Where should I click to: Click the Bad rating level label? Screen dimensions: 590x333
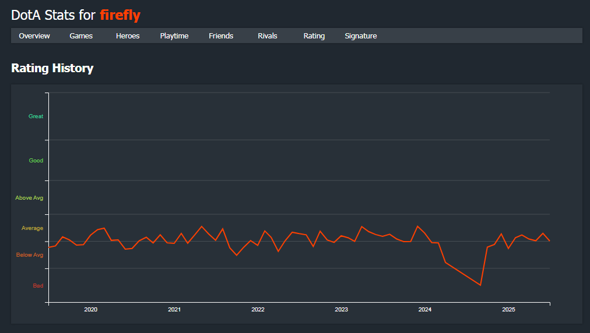tap(38, 286)
